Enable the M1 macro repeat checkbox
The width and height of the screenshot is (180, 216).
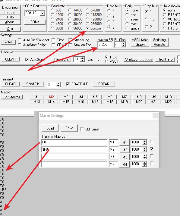tap(152, 142)
